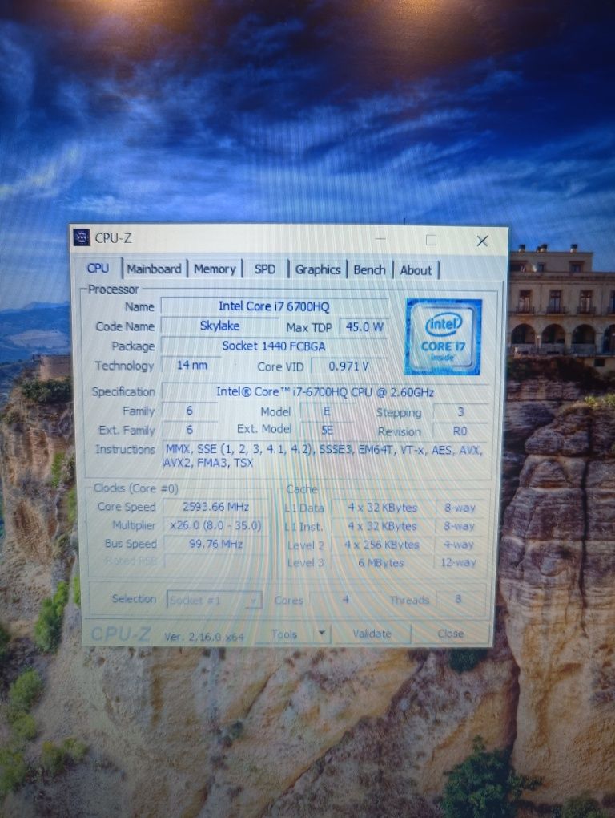615x818 pixels.
Task: Click the Name field Intel Core i7 6700HQ
Action: coord(274,306)
